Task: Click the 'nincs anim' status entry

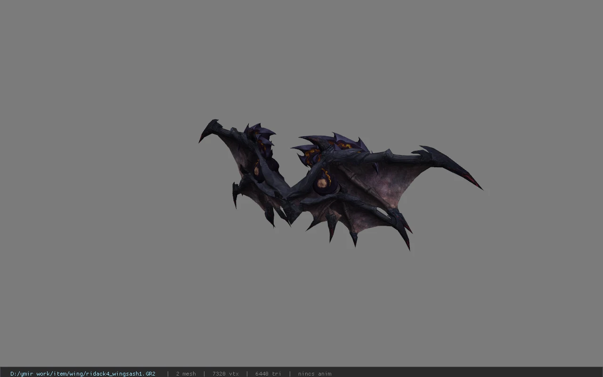Action: tap(315, 374)
